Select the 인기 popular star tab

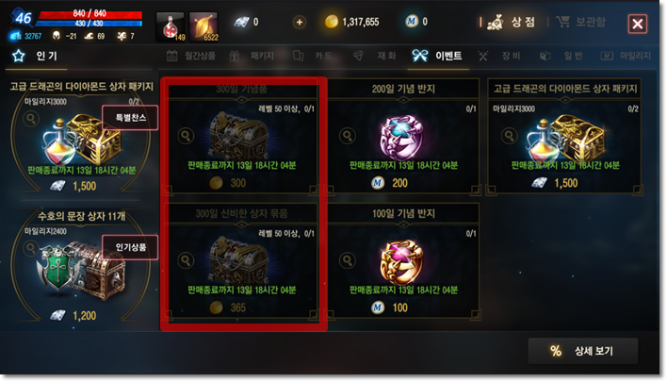point(36,56)
